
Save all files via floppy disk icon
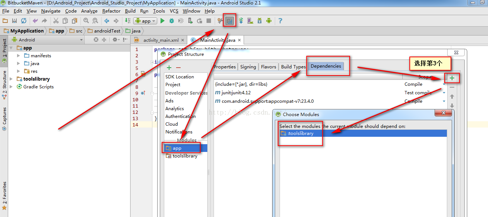[14, 21]
